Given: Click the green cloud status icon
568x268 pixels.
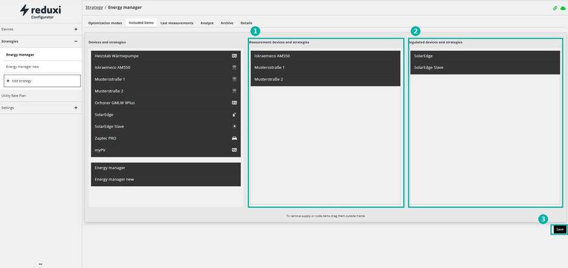Looking at the screenshot, I should pyautogui.click(x=563, y=8).
